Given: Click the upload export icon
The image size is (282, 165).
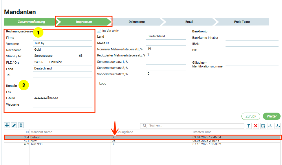Looking at the screenshot, I should coord(278,126).
